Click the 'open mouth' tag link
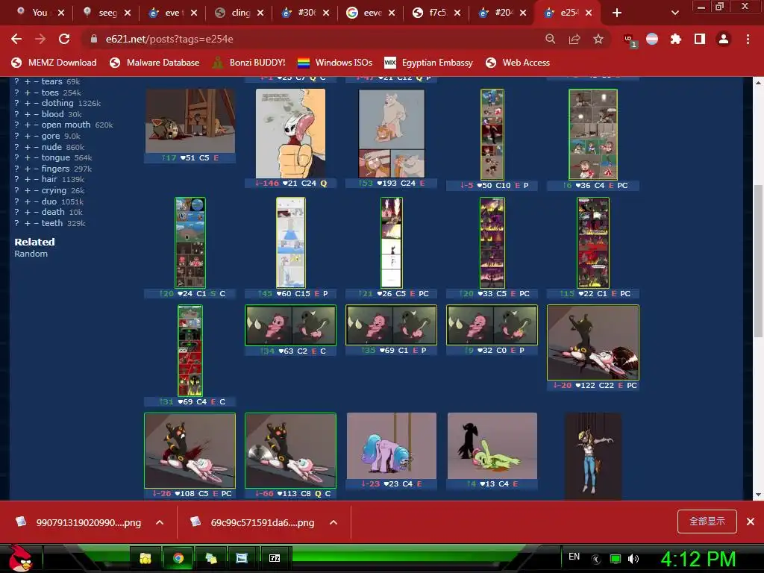Image resolution: width=764 pixels, height=573 pixels. pos(66,125)
